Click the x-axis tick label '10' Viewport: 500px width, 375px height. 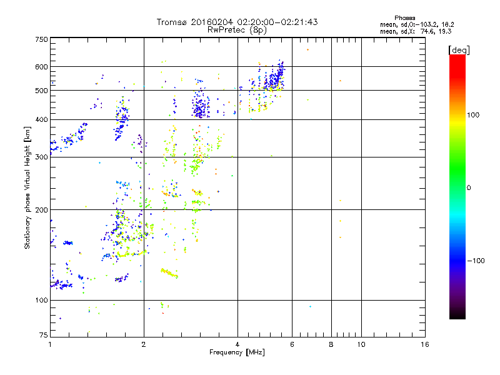(361, 344)
